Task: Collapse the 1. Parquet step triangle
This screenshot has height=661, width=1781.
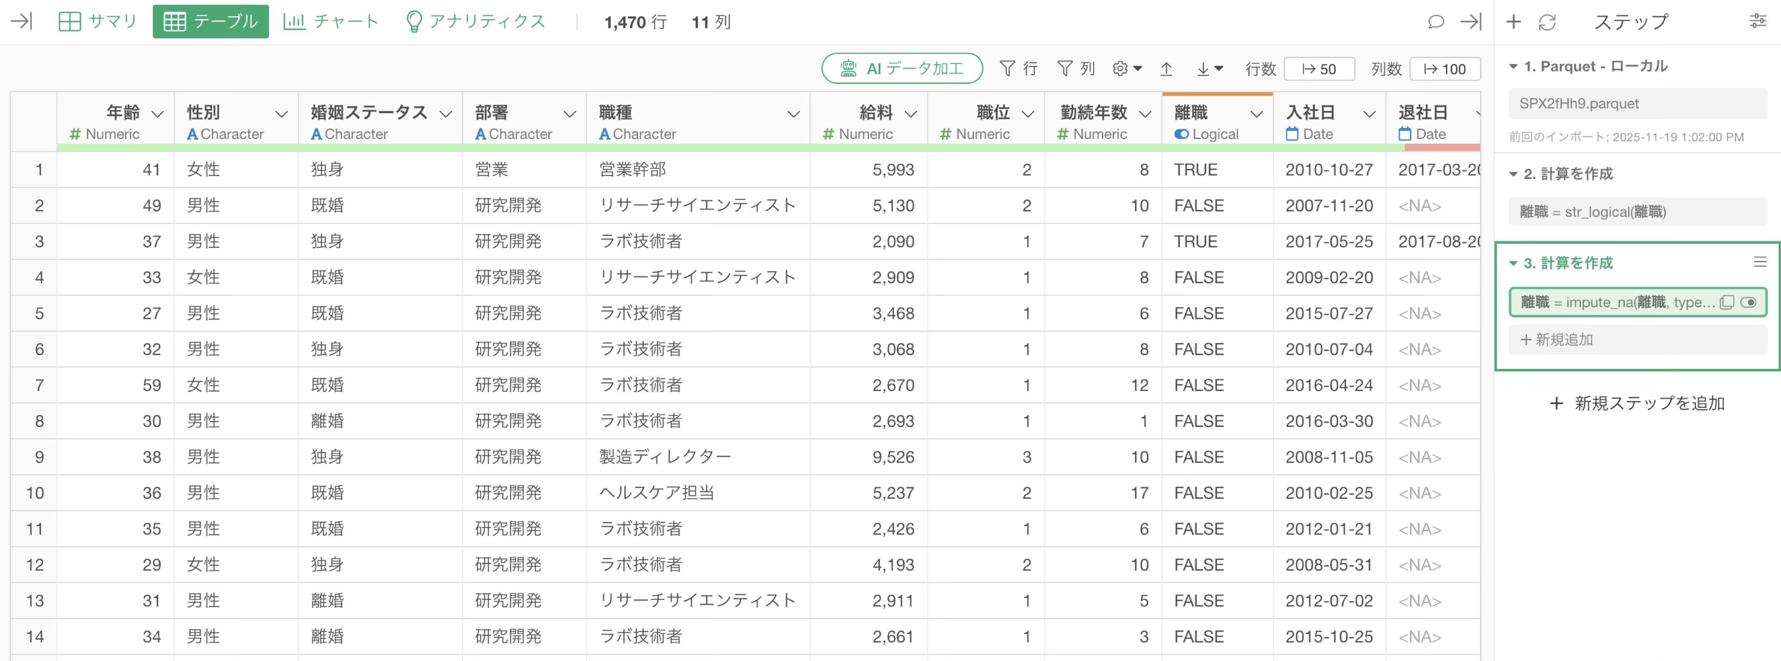Action: point(1513,67)
